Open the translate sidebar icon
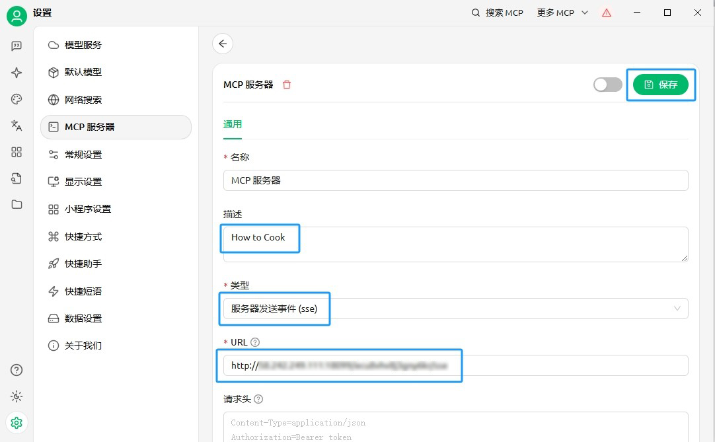 pos(17,126)
